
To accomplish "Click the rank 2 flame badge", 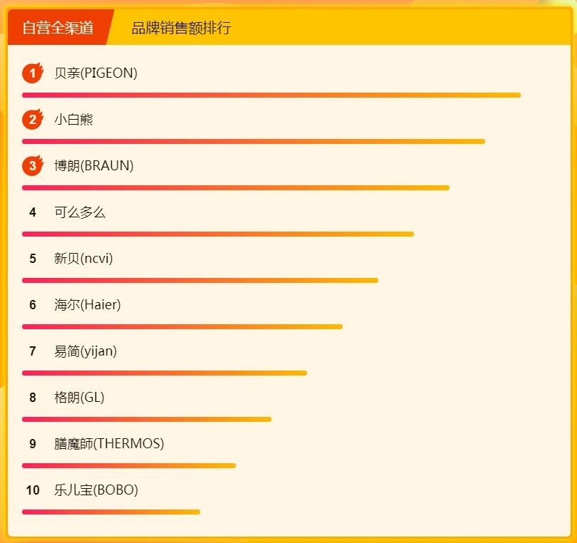I will [x=33, y=119].
